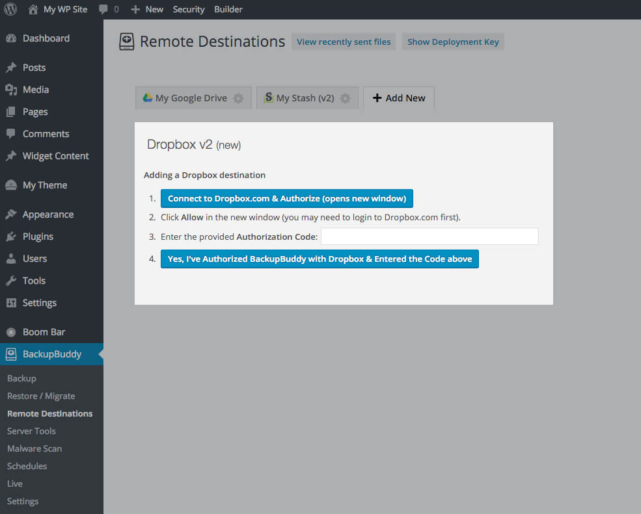Open Server Tools submenu item
Screen dimensions: 641x514
[x=31, y=431]
